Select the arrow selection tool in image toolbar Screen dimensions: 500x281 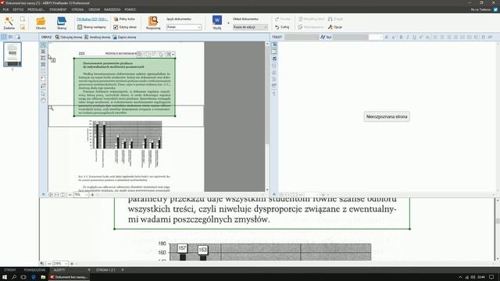(x=44, y=45)
